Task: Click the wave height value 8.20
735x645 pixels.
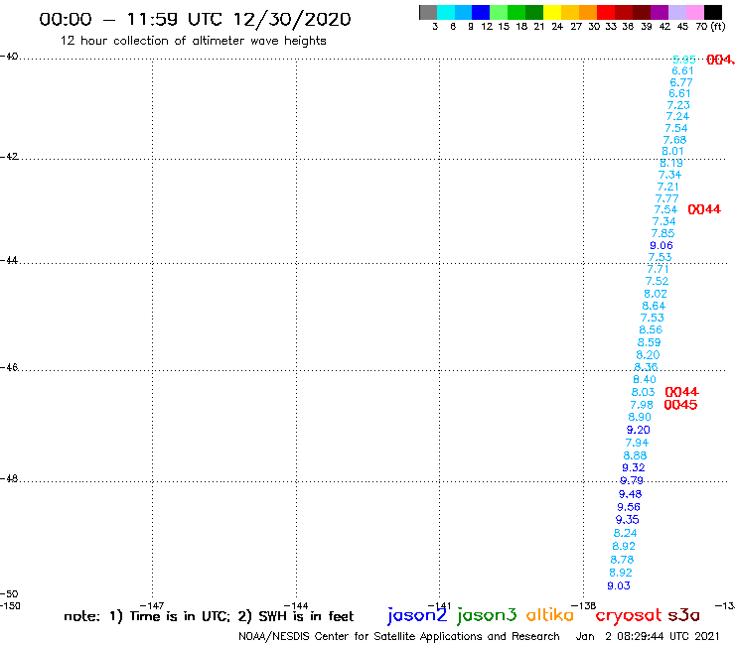Action: coord(648,355)
